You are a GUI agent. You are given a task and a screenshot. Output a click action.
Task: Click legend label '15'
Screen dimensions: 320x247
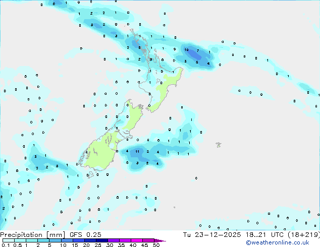(75, 245)
